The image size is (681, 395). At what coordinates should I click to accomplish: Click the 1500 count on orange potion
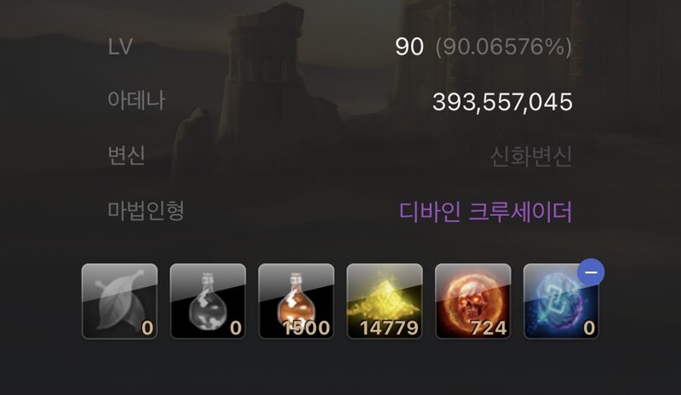coord(306,328)
